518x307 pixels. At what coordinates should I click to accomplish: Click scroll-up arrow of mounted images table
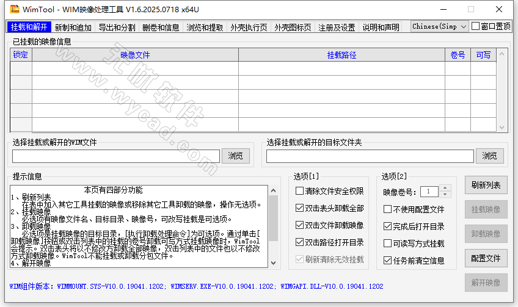point(502,55)
